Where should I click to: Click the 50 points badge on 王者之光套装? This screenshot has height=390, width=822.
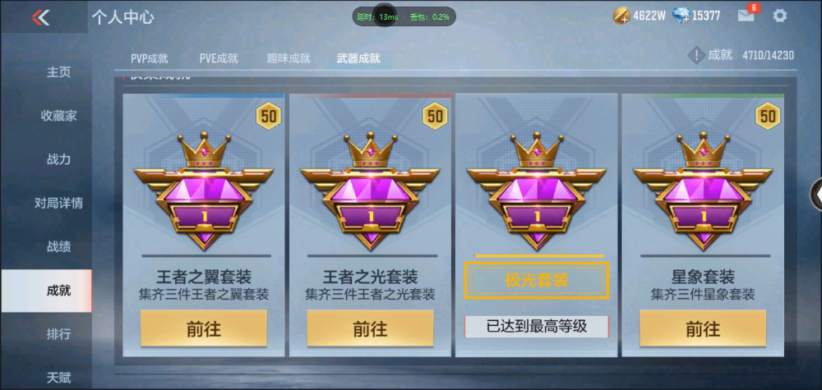pos(435,116)
